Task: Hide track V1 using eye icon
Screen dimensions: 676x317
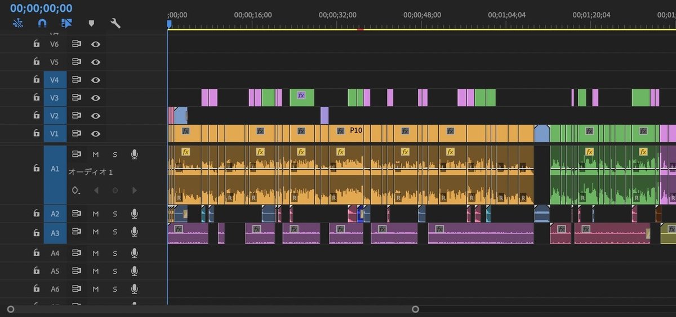Action: pyautogui.click(x=96, y=134)
